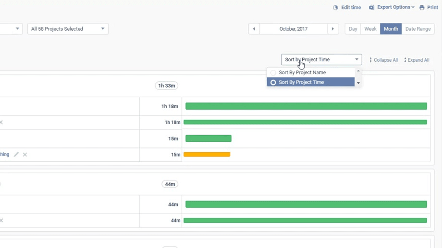The width and height of the screenshot is (442, 248).
Task: Click the short green 15m time bar
Action: (209, 138)
